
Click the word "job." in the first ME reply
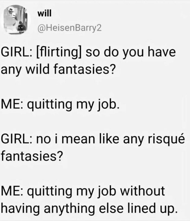click(109, 104)
